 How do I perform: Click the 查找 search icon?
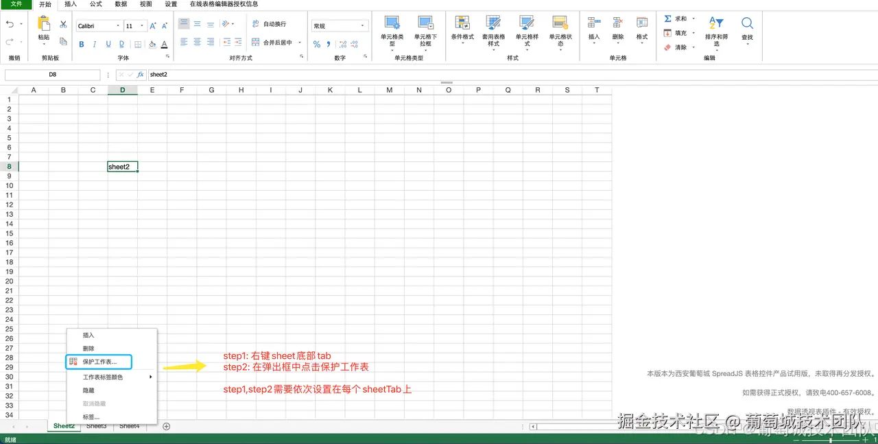click(747, 24)
